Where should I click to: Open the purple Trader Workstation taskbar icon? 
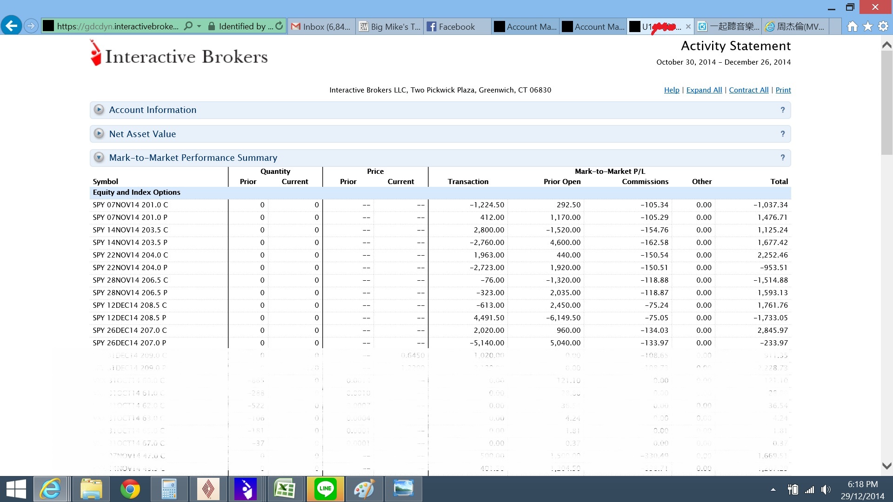246,489
